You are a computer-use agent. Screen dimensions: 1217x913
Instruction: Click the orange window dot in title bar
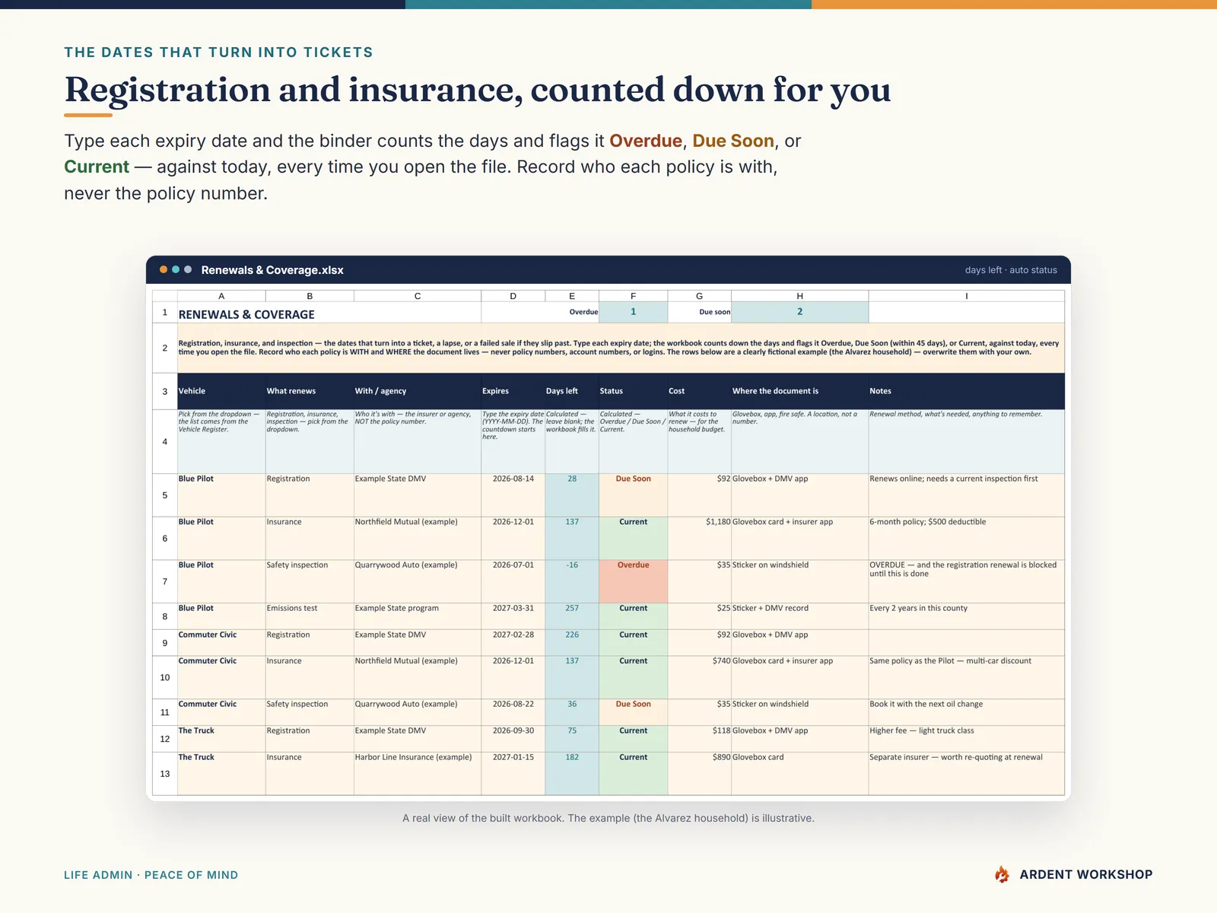(164, 269)
